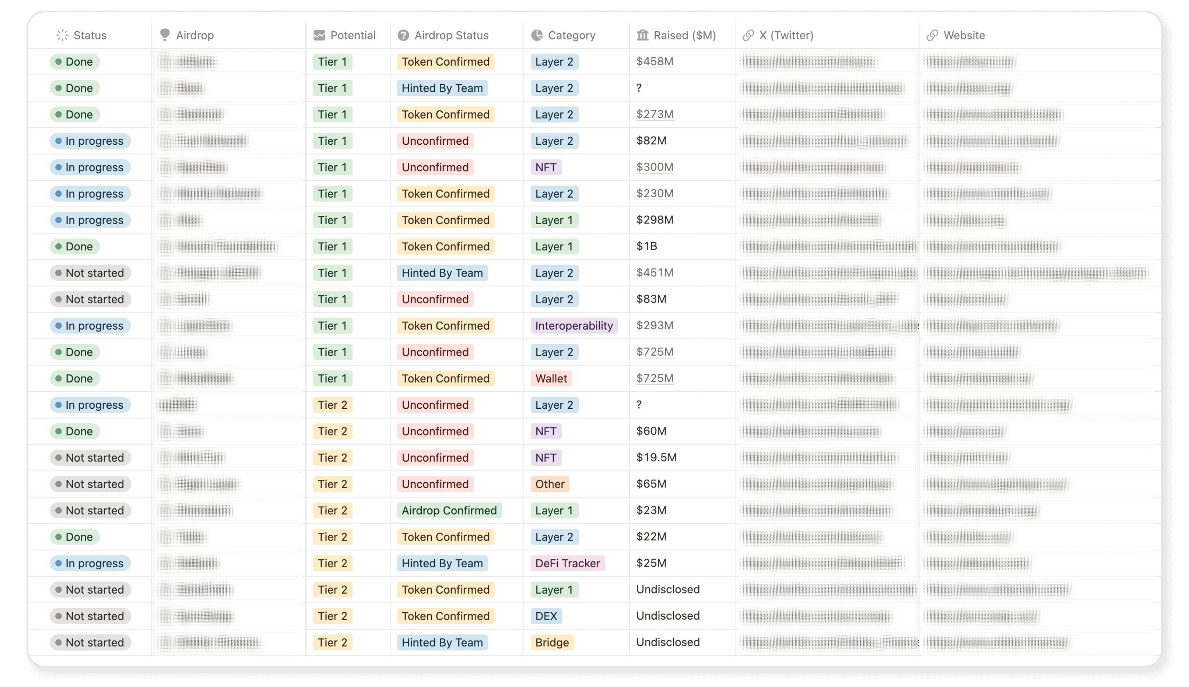The height and width of the screenshot is (687, 1189).
Task: Click the $1B raised cell
Action: tap(646, 247)
